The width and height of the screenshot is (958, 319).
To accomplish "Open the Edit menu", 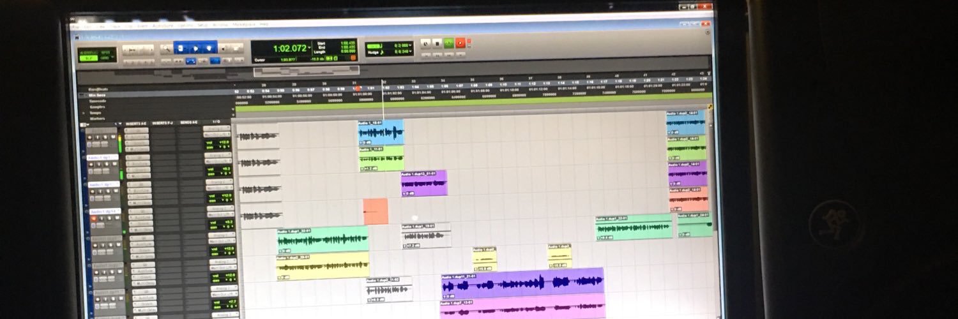I will tap(88, 26).
